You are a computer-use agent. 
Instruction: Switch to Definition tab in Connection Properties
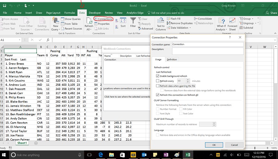(x=172, y=59)
